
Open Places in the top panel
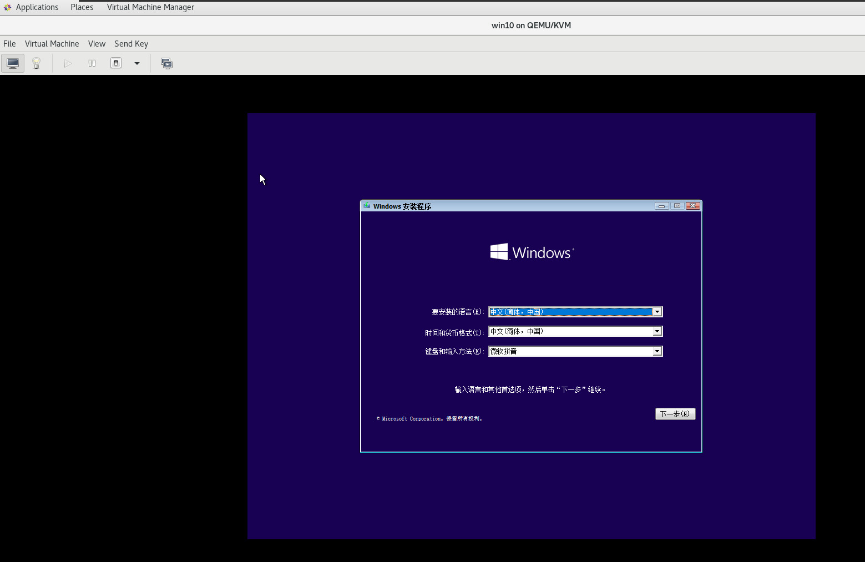(82, 7)
